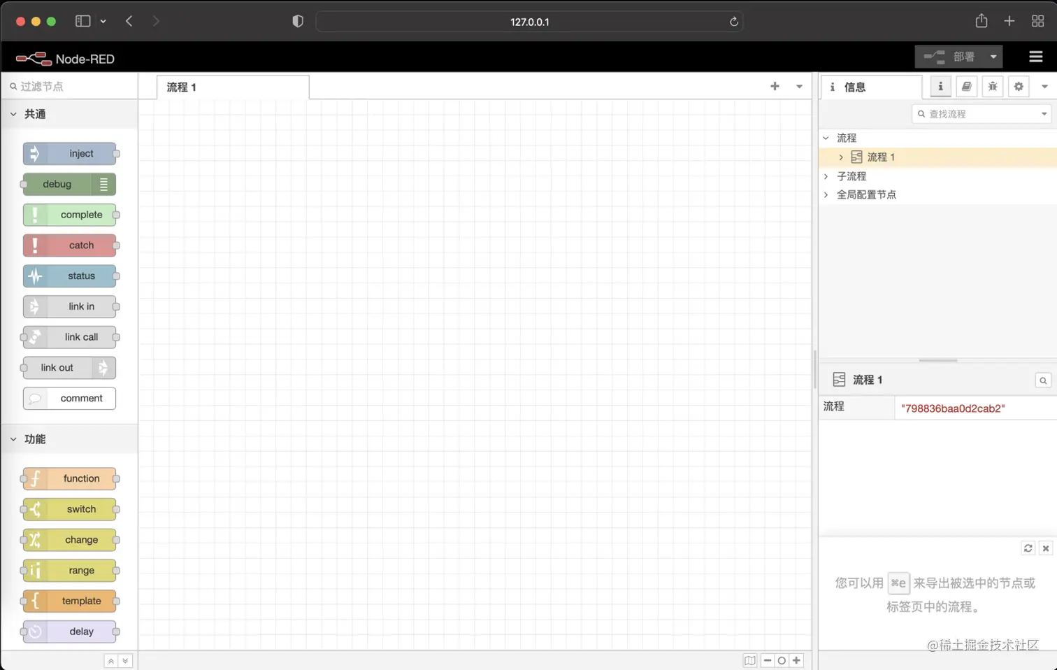Image resolution: width=1057 pixels, height=670 pixels.
Task: Click the 流程 1 heading in info details
Action: pos(868,380)
